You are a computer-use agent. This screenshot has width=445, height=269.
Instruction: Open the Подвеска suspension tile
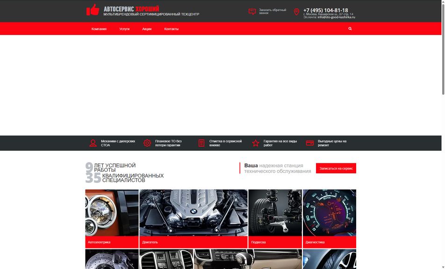click(275, 219)
